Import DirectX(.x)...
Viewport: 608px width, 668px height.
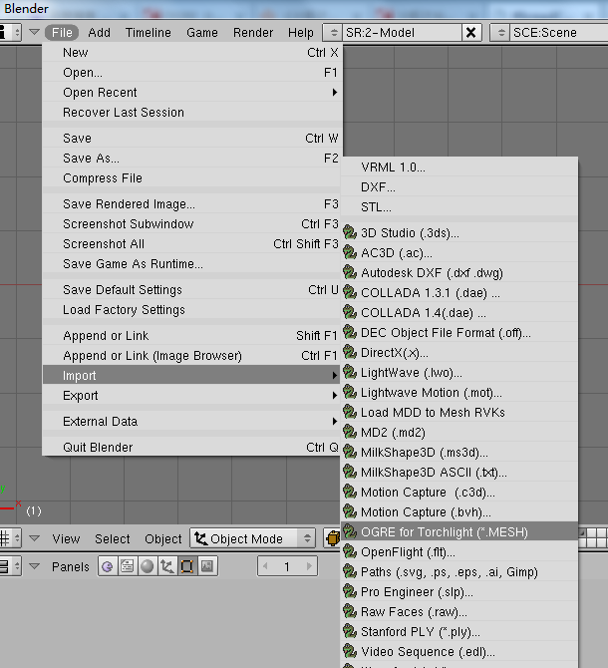[459, 353]
